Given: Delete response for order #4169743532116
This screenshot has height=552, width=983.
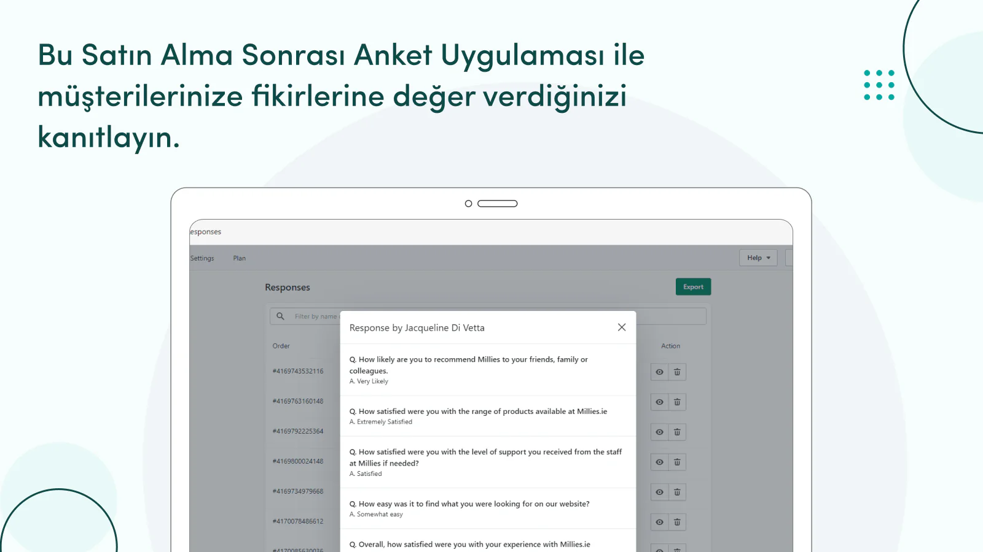Looking at the screenshot, I should pyautogui.click(x=677, y=372).
